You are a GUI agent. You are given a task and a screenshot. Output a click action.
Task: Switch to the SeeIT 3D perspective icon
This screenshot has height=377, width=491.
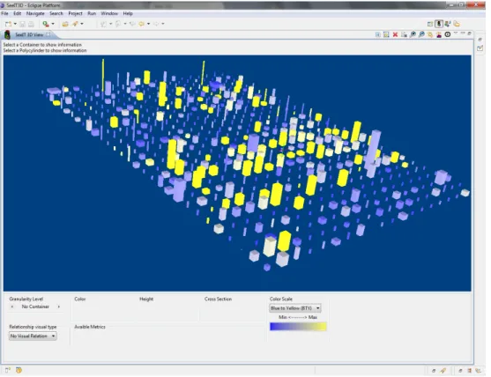439,24
